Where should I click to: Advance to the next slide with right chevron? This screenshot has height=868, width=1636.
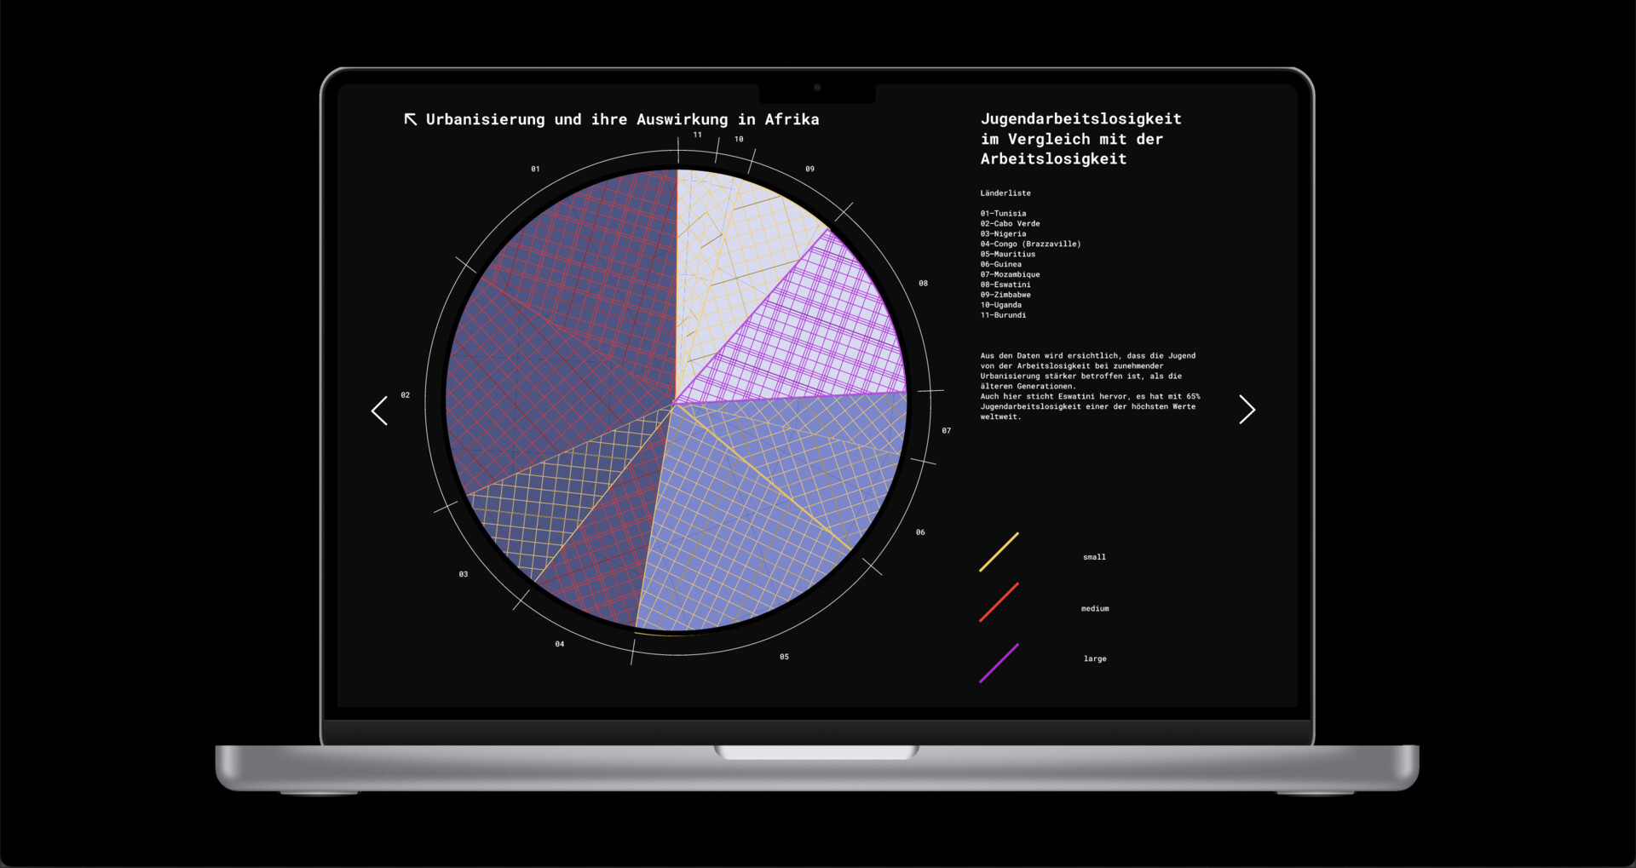click(x=1247, y=410)
